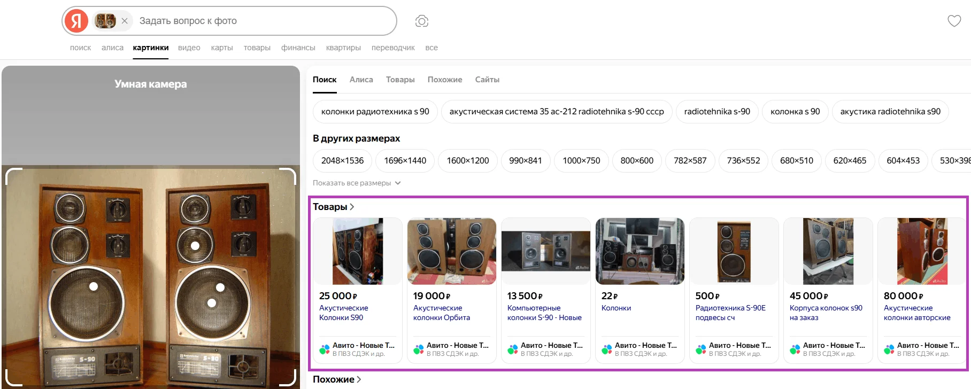The width and height of the screenshot is (971, 389).
Task: Switch to the Алиса results tab
Action: coord(361,80)
